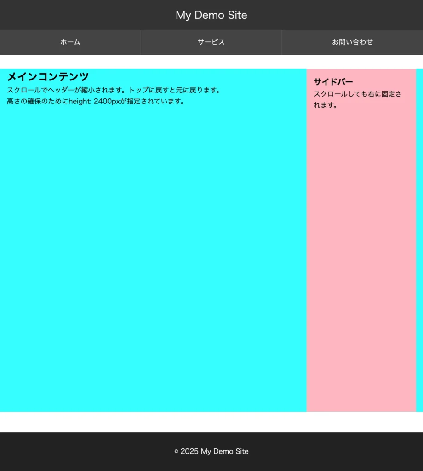Click the メインコンテンツ heading

coord(48,76)
